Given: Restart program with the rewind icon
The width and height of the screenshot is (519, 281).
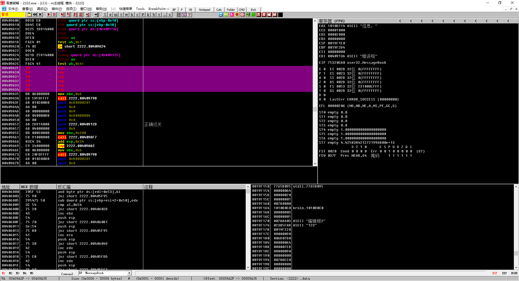Looking at the screenshot, I should pyautogui.click(x=35, y=15).
